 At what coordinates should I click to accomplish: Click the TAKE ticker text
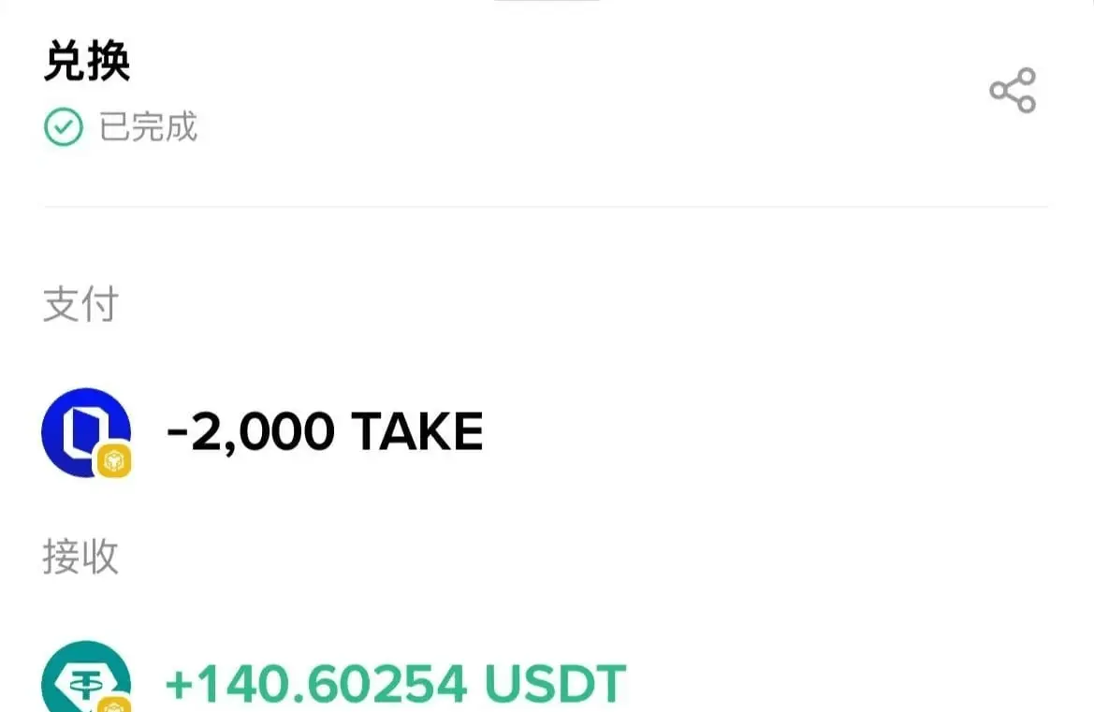417,431
